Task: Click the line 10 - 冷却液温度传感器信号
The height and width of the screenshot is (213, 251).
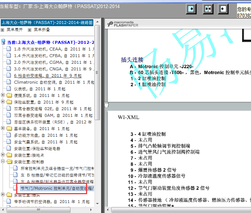Action: point(157,176)
